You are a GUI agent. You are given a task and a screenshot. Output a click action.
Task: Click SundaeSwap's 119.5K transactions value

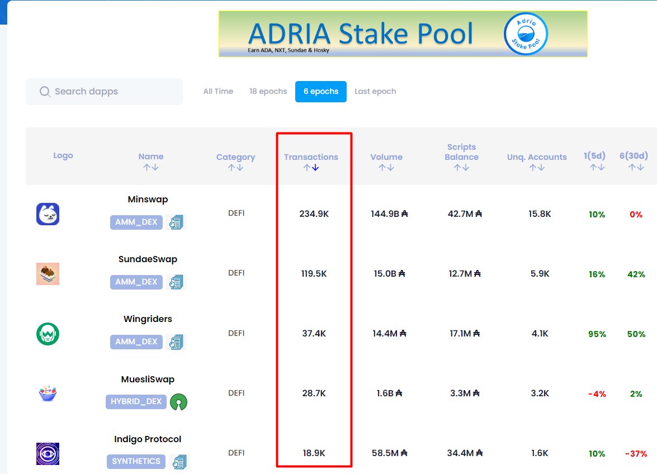point(314,274)
